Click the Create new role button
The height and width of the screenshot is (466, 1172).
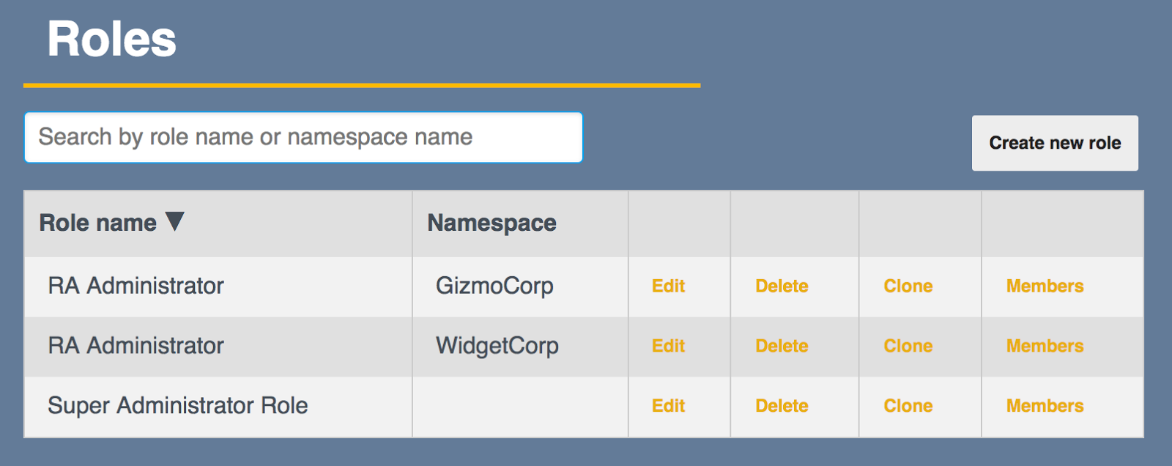(1054, 144)
